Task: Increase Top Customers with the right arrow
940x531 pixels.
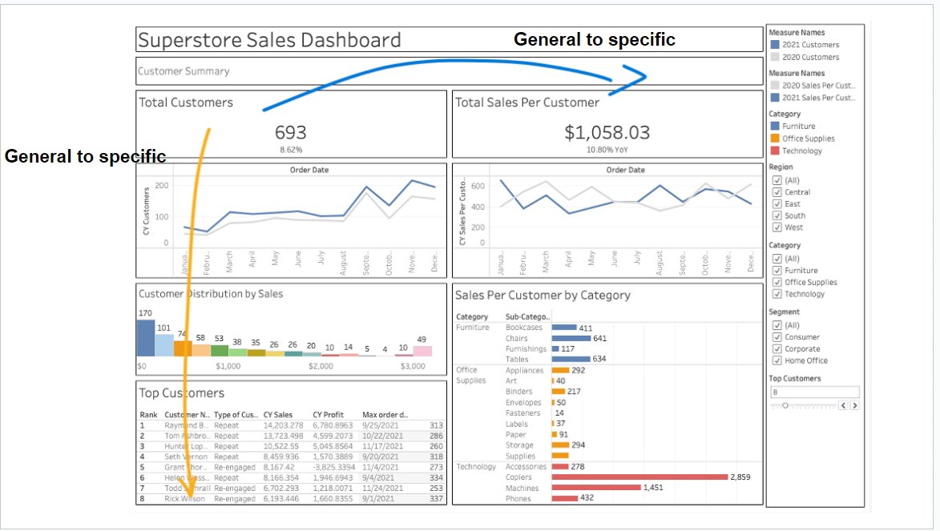Action: coord(854,406)
